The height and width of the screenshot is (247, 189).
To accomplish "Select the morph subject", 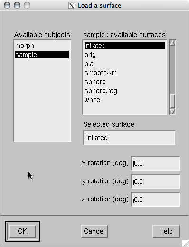I will (42, 46).
